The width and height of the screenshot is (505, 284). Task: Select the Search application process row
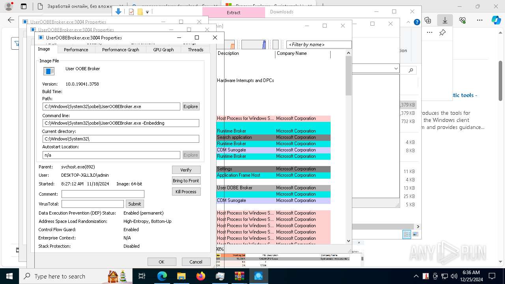click(x=273, y=137)
